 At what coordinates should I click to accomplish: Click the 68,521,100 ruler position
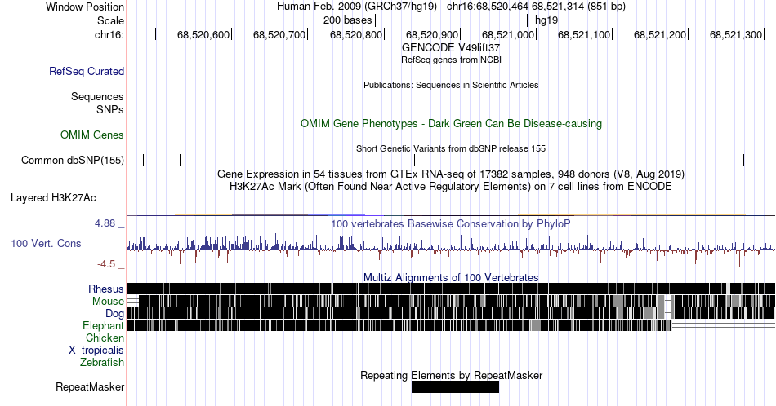(584, 34)
